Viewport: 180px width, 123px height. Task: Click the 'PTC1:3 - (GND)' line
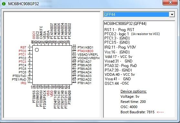pyautogui.click(x=117, y=38)
